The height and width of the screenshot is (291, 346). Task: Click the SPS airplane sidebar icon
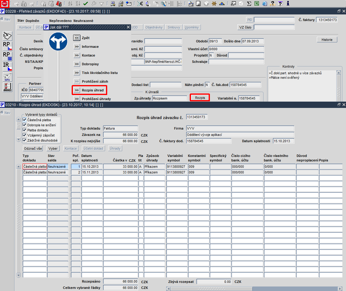click(x=8, y=77)
